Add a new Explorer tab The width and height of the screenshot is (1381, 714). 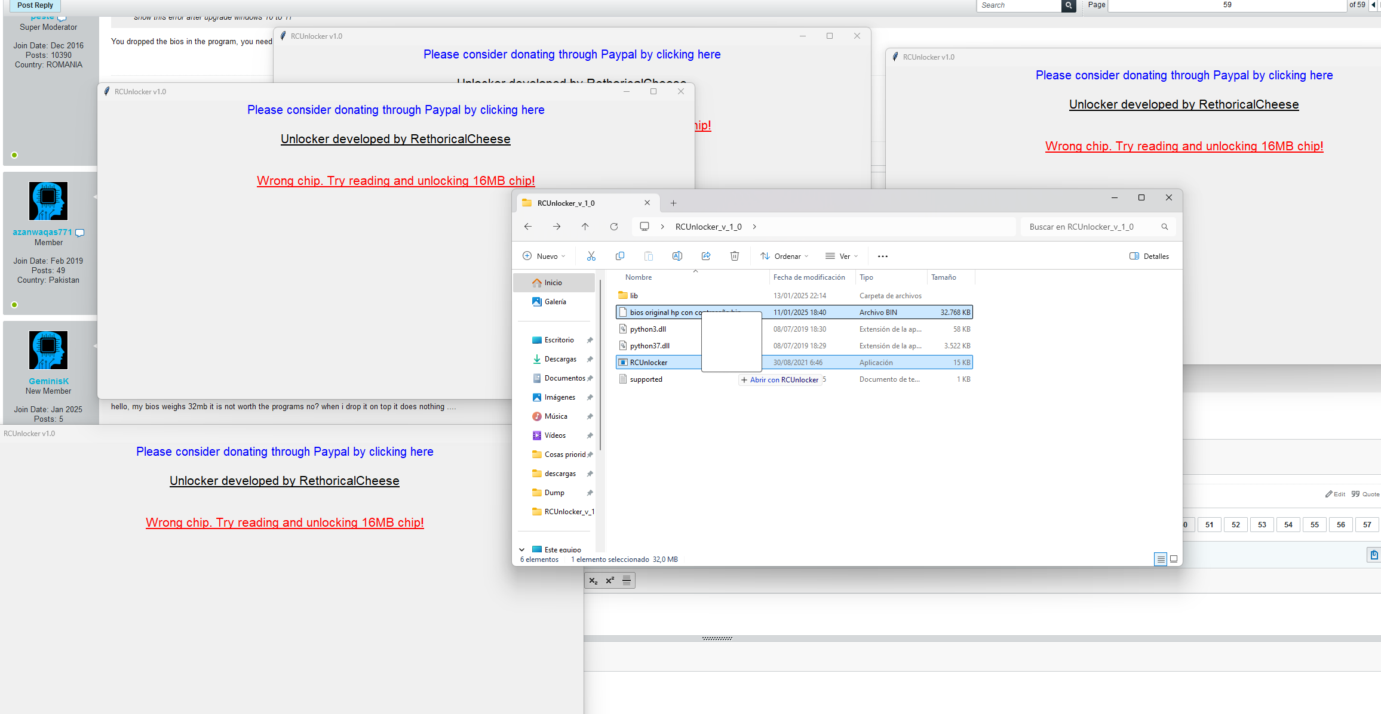(673, 203)
